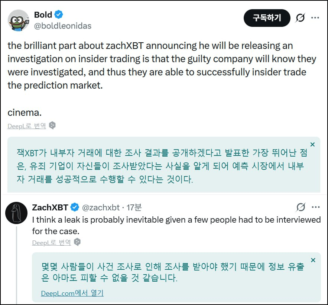Click the DeepL icon under ZachXBT's reply

pyautogui.click(x=77, y=242)
